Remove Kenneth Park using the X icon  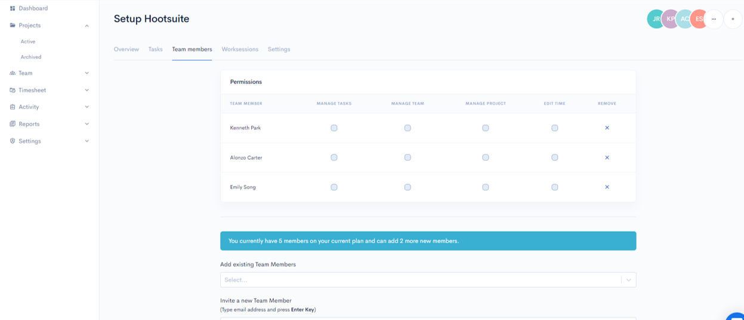click(x=607, y=128)
